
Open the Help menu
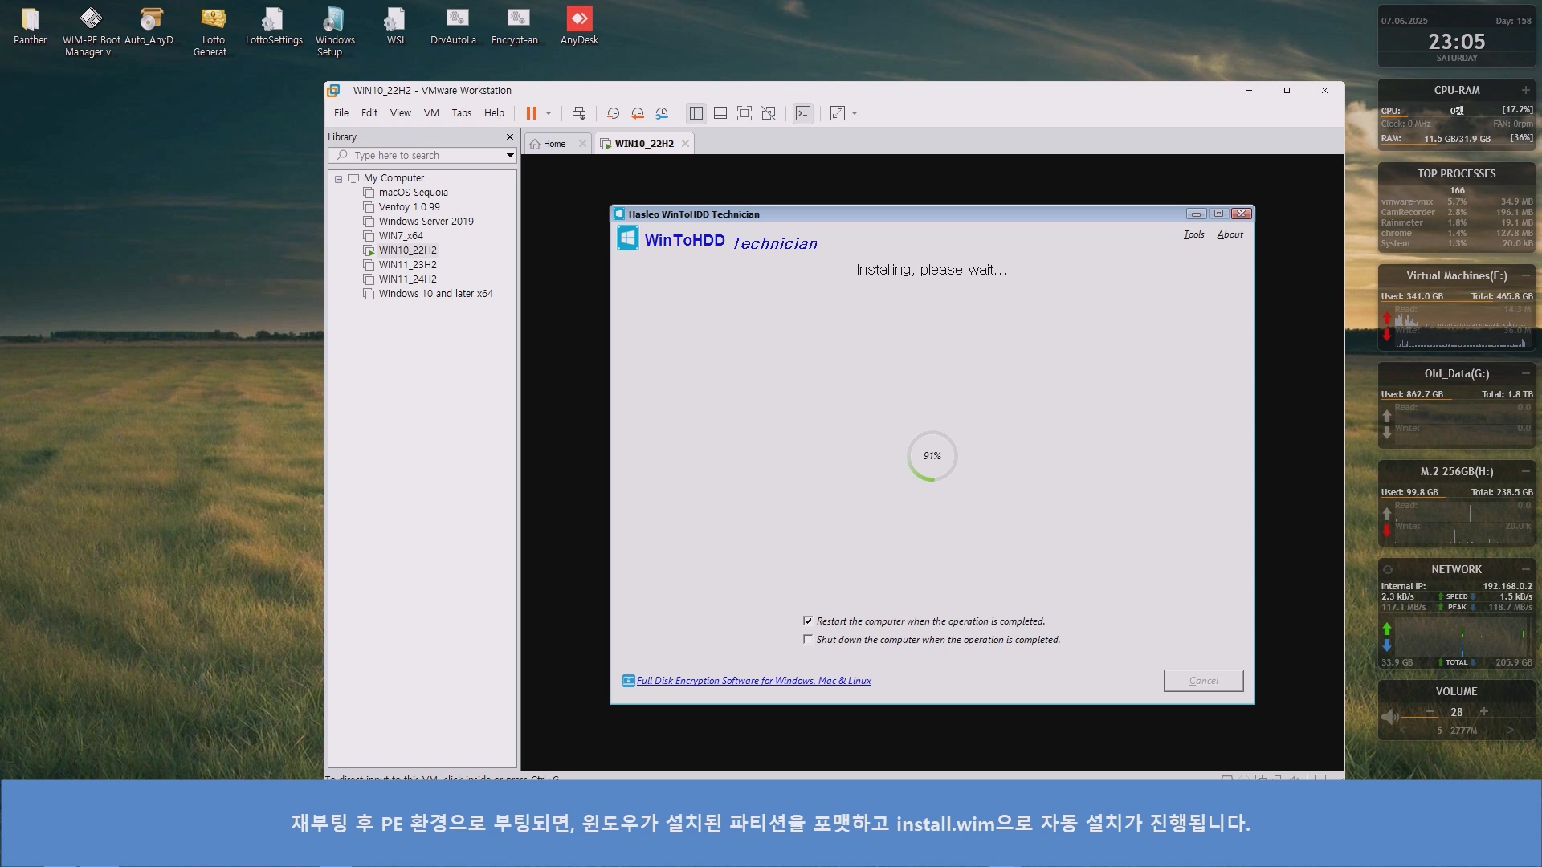(495, 113)
